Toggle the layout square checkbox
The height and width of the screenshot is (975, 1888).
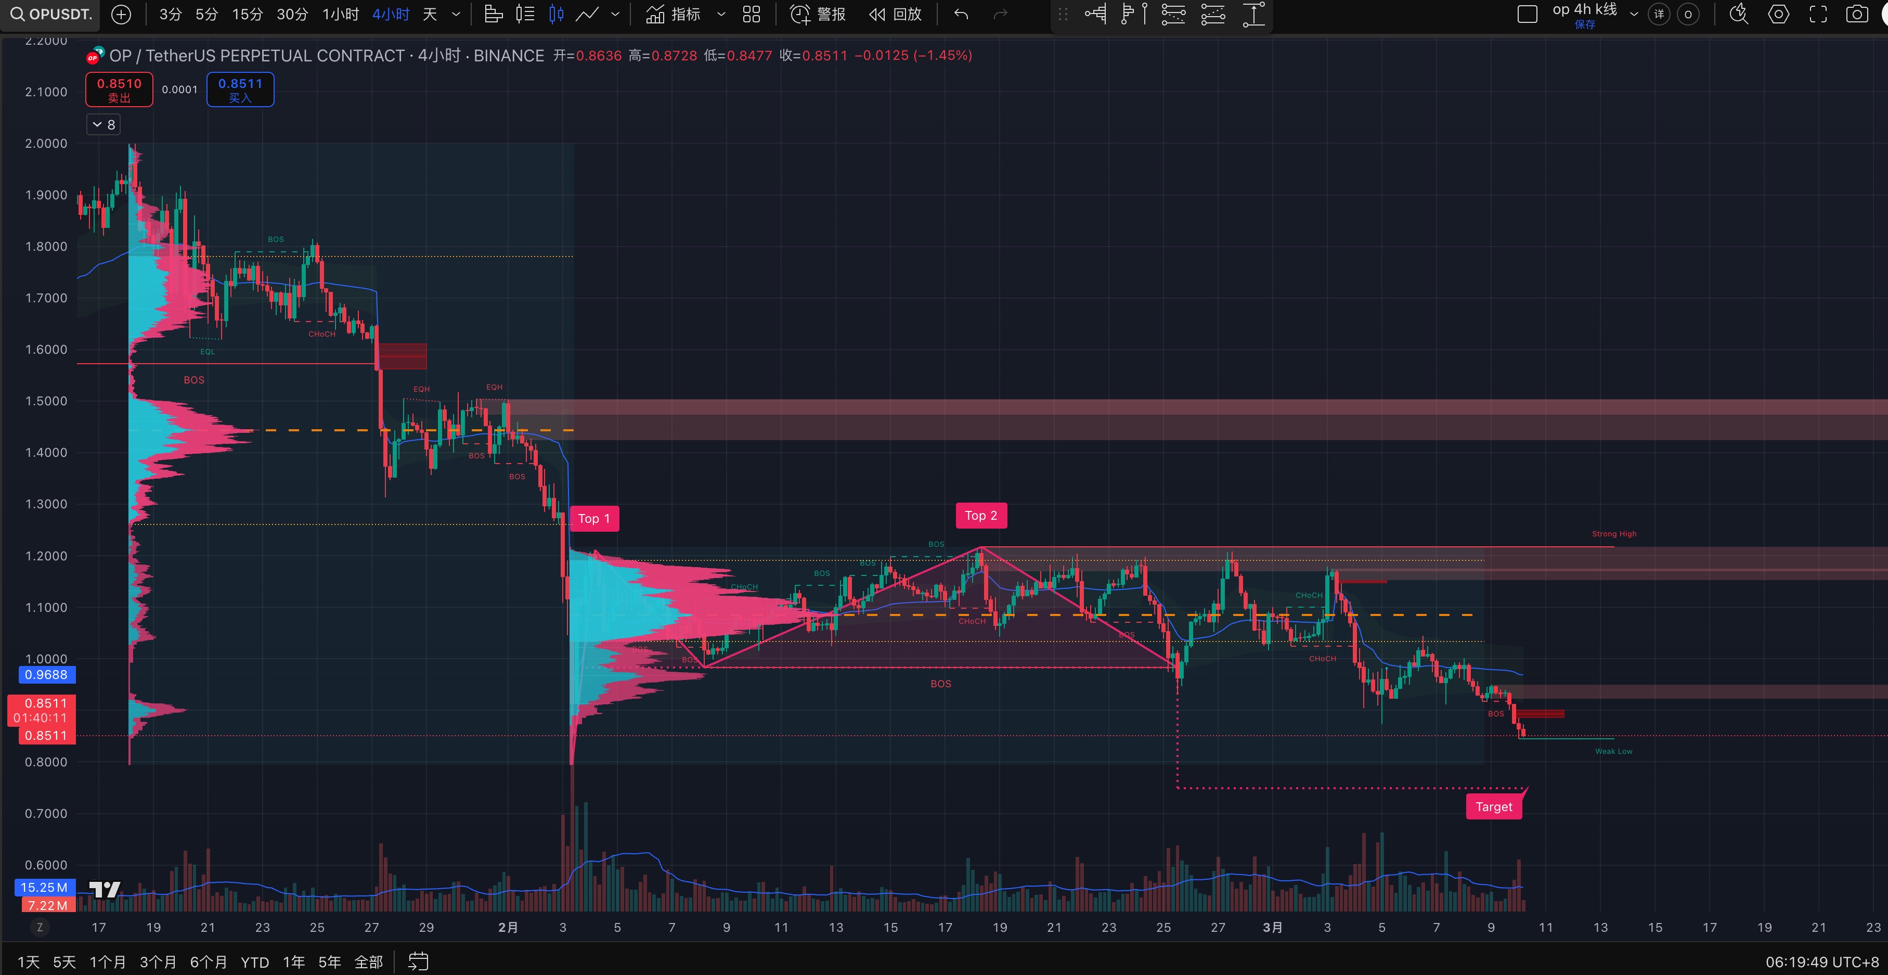(x=1527, y=14)
